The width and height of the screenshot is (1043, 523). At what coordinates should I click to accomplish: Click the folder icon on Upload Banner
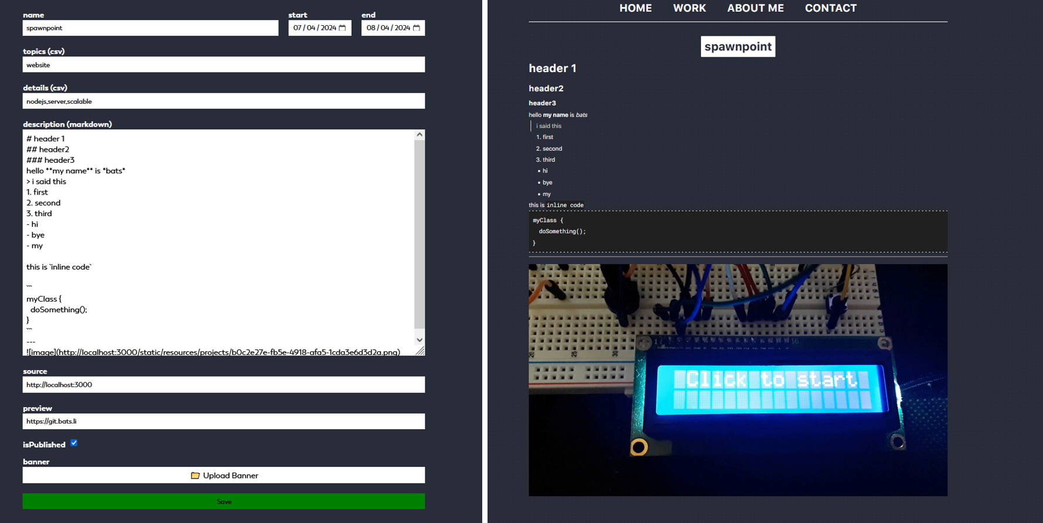[x=195, y=476]
